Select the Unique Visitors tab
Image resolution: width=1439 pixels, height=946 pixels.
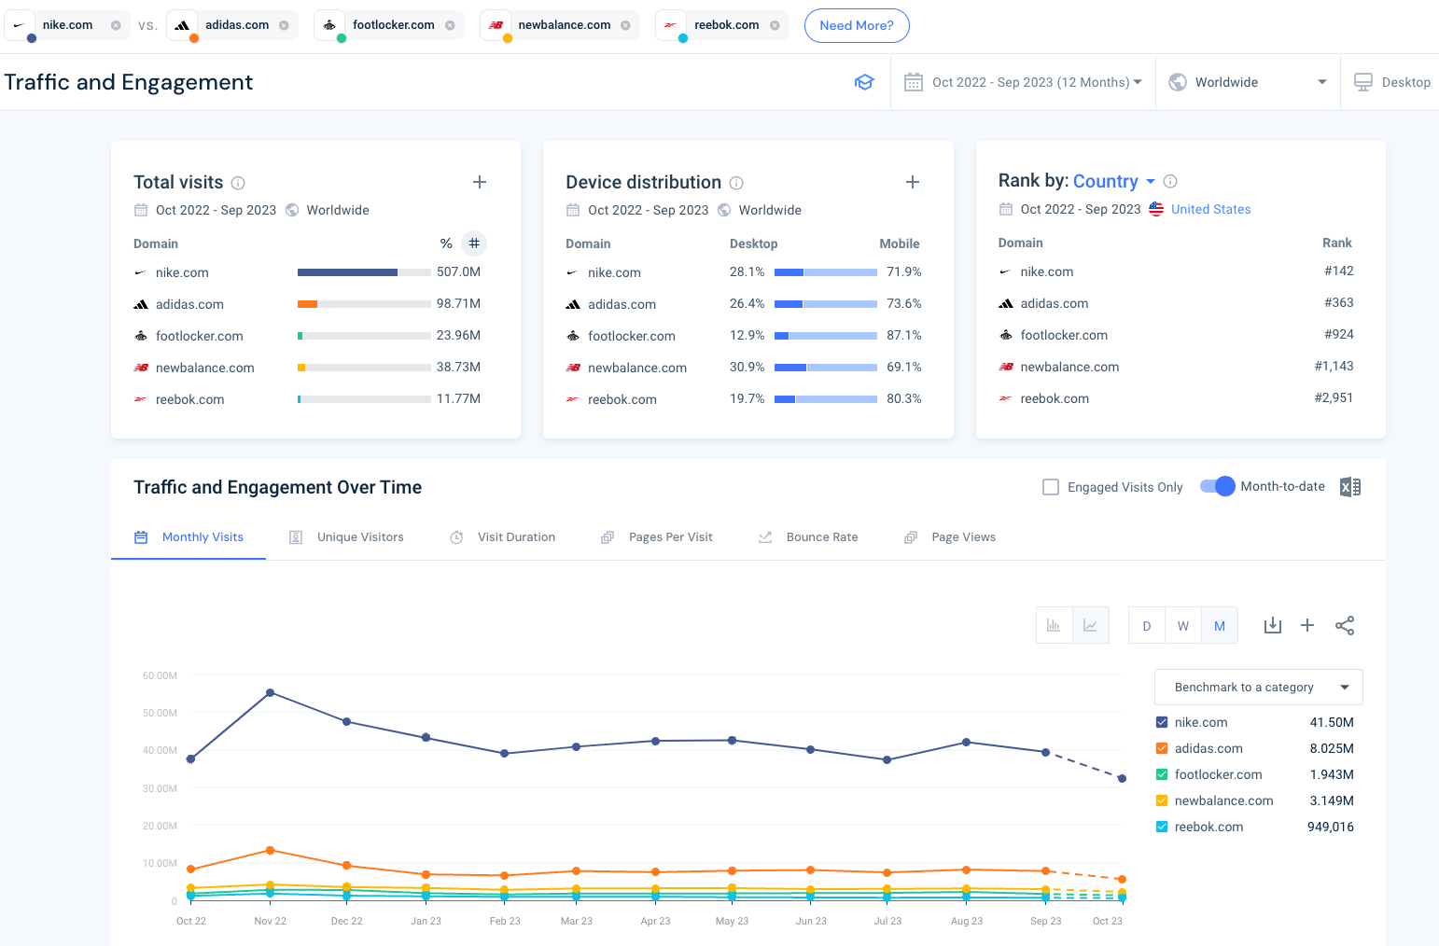point(346,537)
